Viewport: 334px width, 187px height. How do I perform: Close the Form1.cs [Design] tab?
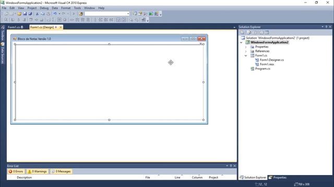point(61,28)
